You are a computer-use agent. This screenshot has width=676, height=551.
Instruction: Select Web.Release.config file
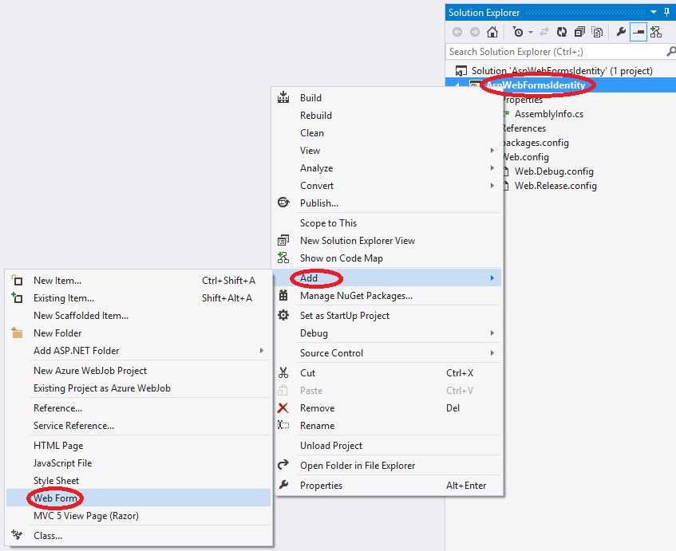(555, 186)
